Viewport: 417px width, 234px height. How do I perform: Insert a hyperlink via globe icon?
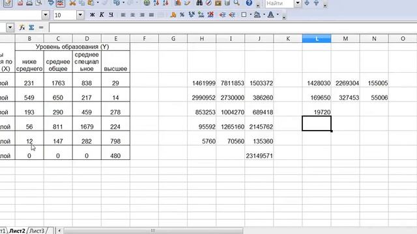tap(147, 3)
